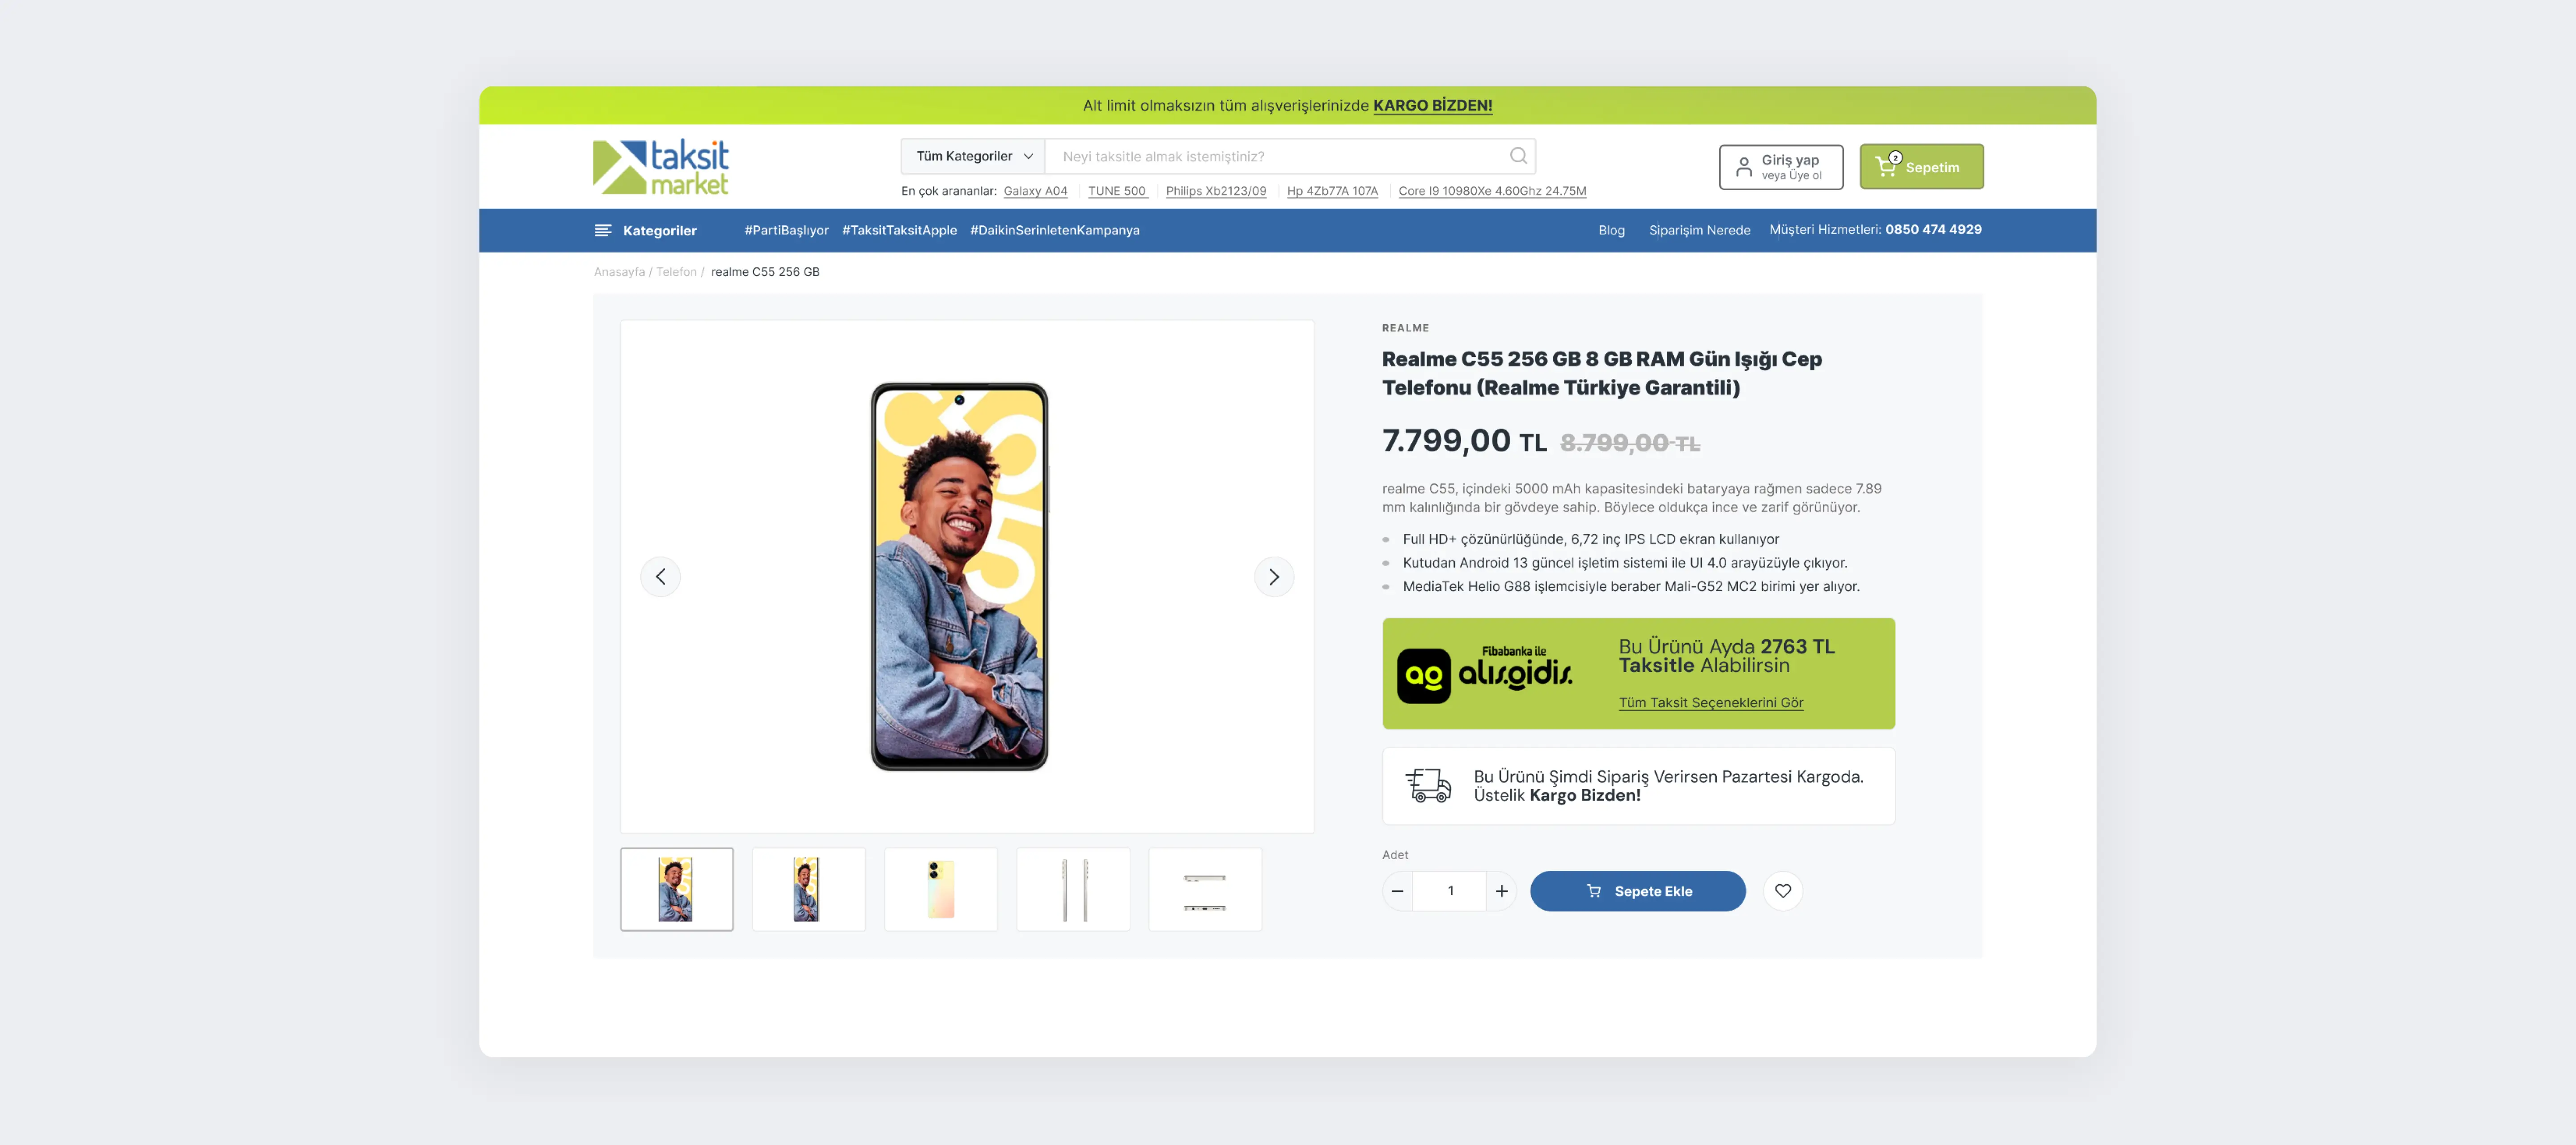Click the Taksit Market logo

pos(661,167)
